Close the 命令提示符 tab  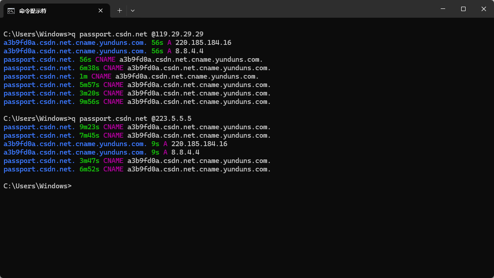click(x=100, y=11)
